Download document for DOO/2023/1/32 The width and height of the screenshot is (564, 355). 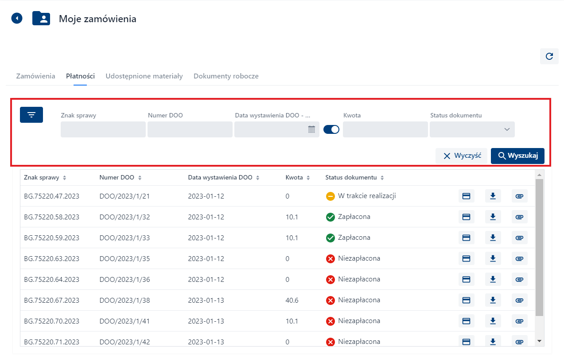tap(493, 217)
